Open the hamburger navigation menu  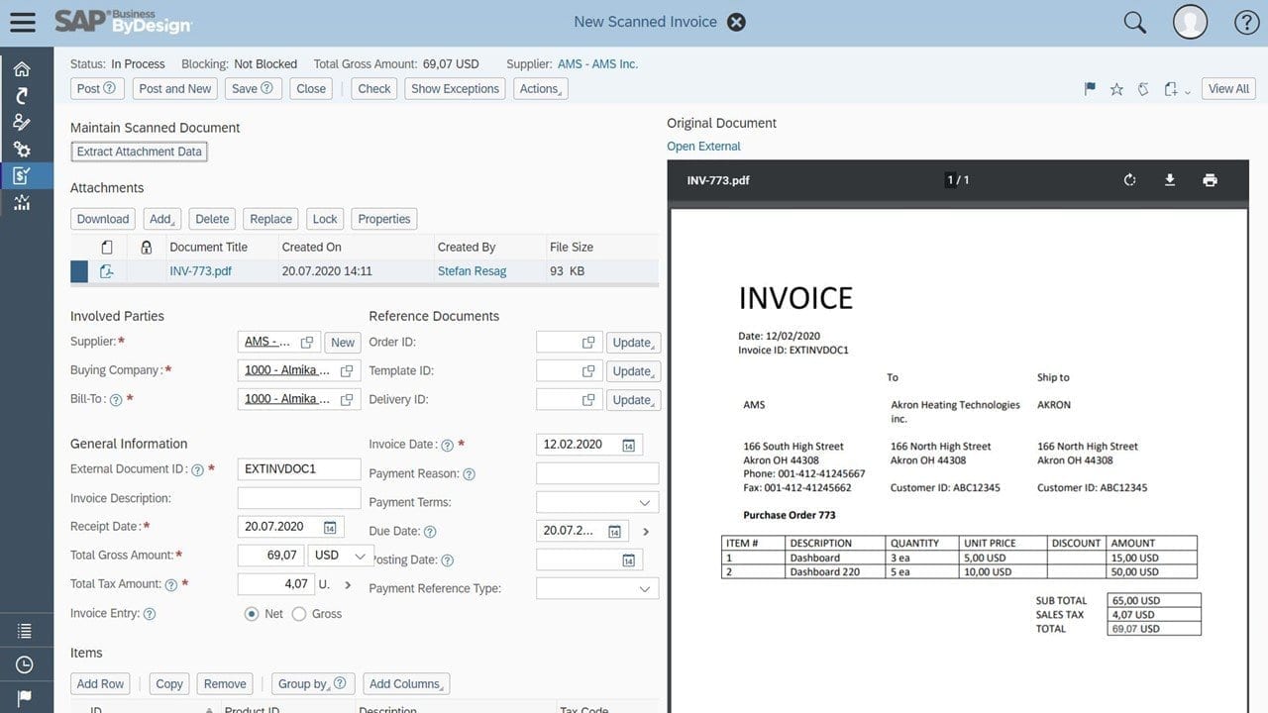22,22
